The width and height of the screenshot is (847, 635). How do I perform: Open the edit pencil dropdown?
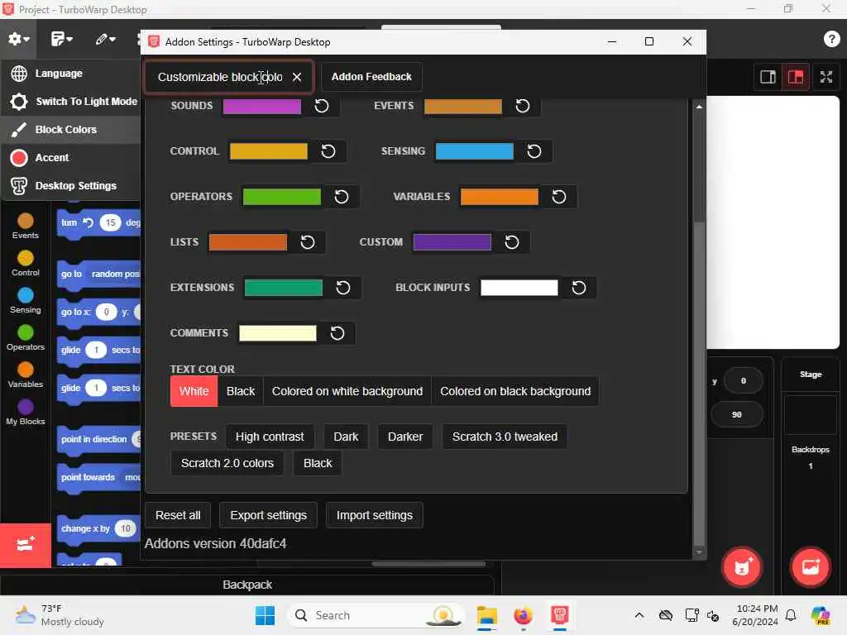click(x=105, y=39)
